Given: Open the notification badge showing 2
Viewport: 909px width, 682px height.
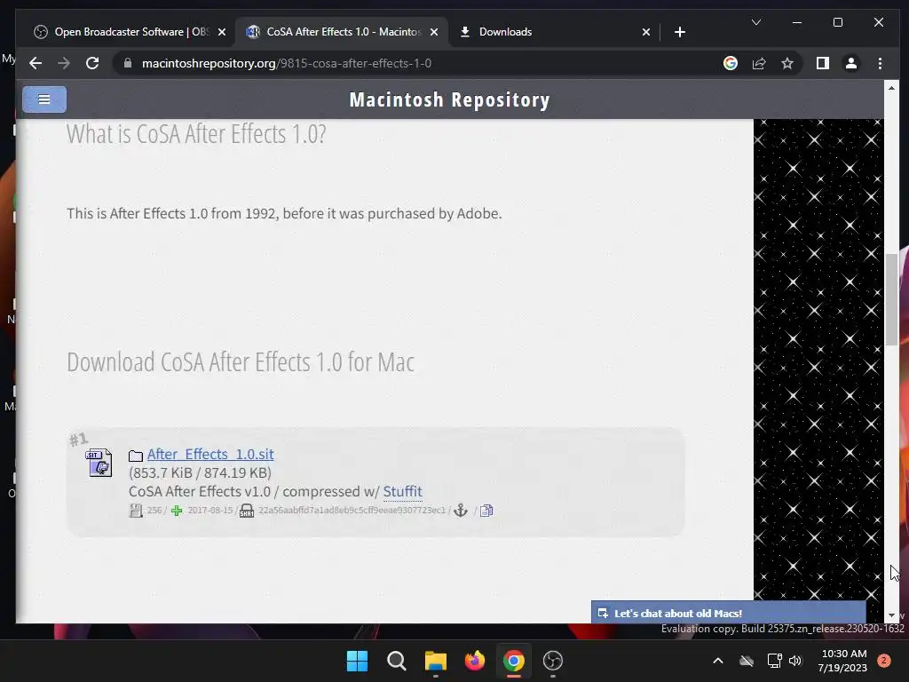Looking at the screenshot, I should (x=884, y=661).
